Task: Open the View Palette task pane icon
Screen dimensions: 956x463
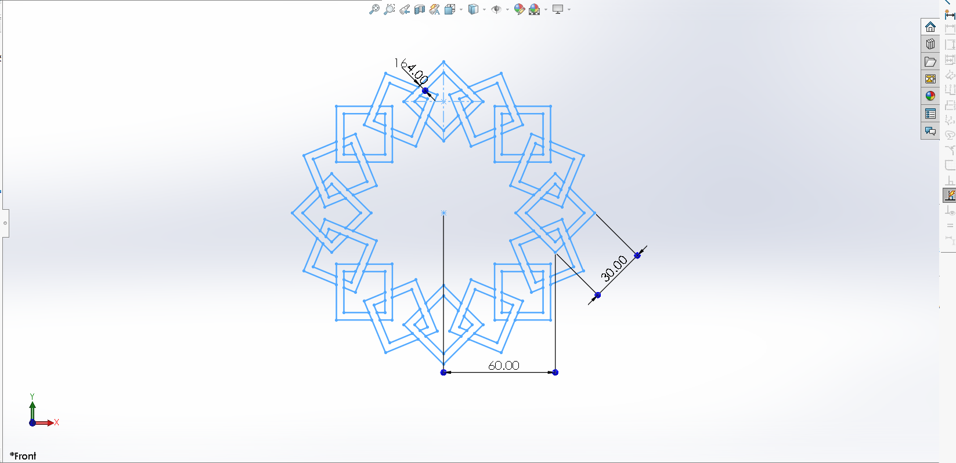Action: tap(930, 79)
